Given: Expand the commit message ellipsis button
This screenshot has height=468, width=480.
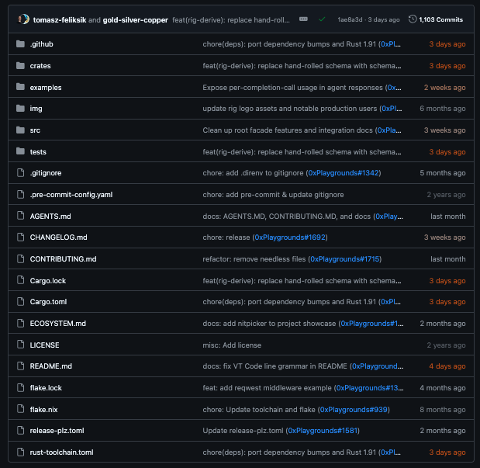Looking at the screenshot, I should pos(303,19).
